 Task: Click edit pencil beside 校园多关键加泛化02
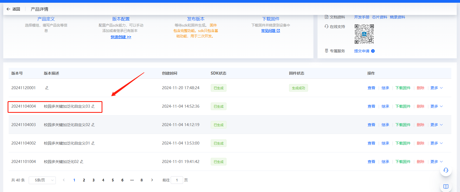[x=82, y=162]
